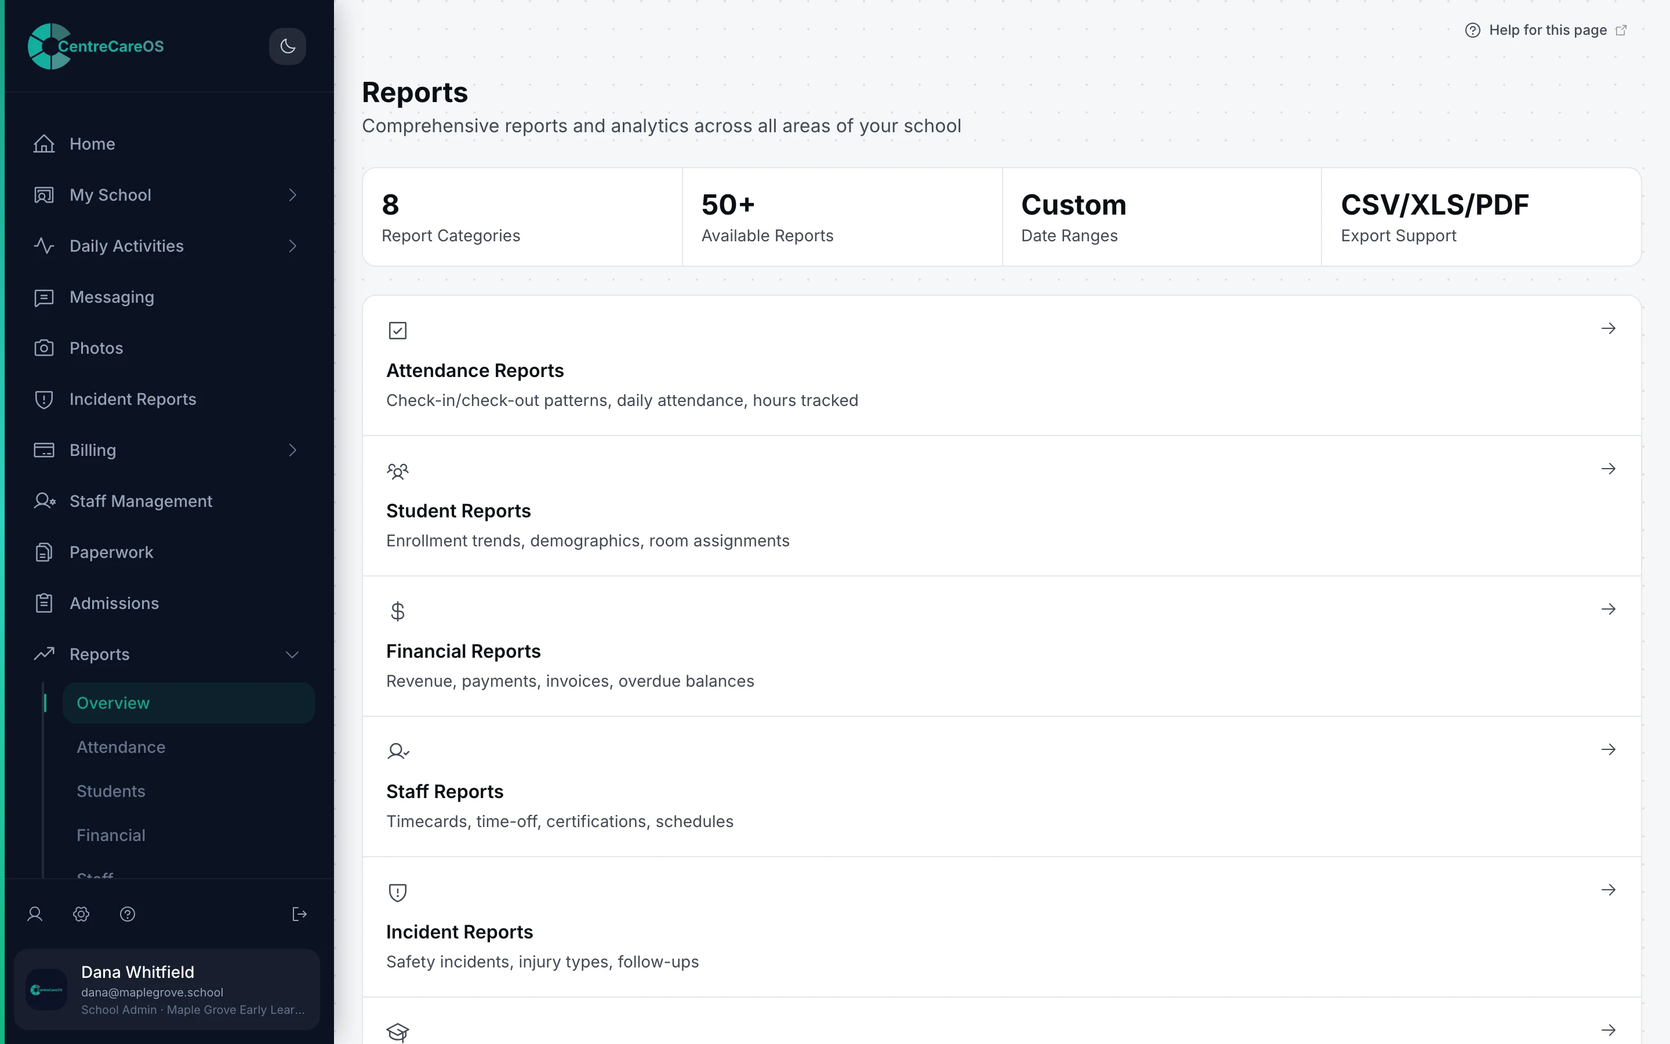1670x1044 pixels.
Task: Open profile via the user icon in sidebar footer
Action: point(35,914)
